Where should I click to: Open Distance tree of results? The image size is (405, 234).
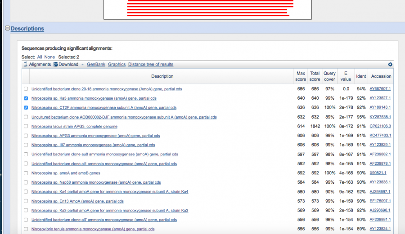(151, 64)
